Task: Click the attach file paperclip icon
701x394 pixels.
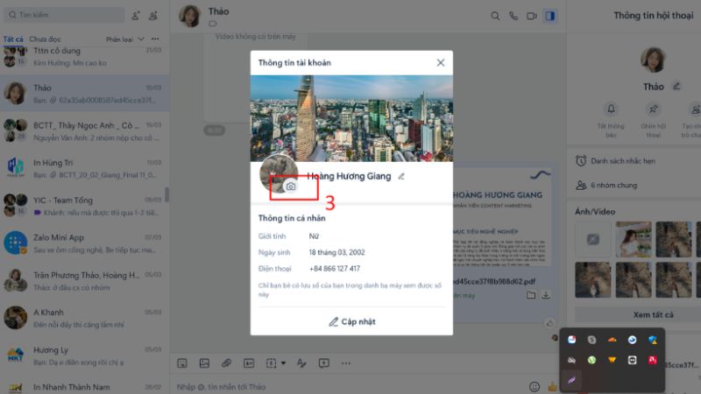Action: click(227, 363)
